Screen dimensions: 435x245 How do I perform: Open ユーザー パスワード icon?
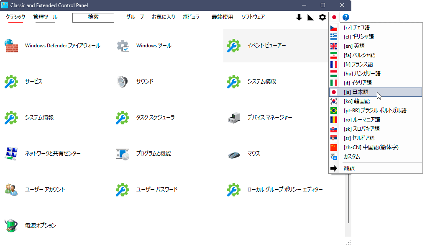pos(123,190)
